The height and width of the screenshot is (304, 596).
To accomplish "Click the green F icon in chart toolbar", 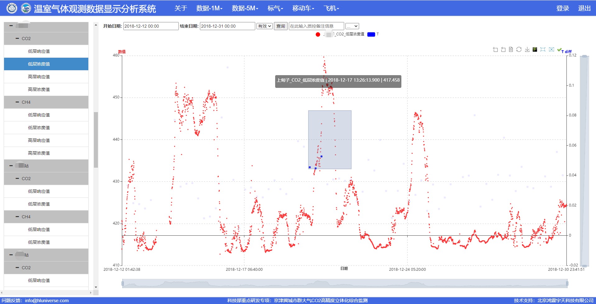I will pos(535,50).
